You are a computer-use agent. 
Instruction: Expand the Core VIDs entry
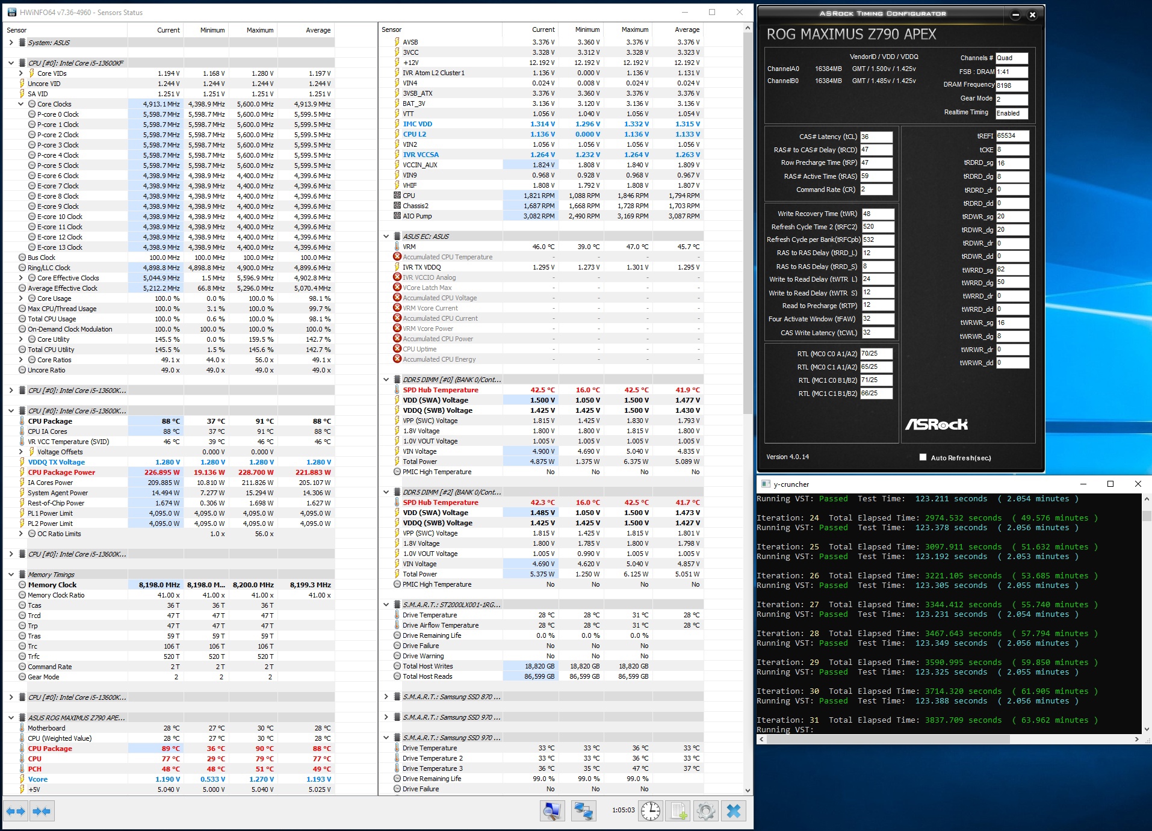tap(21, 73)
